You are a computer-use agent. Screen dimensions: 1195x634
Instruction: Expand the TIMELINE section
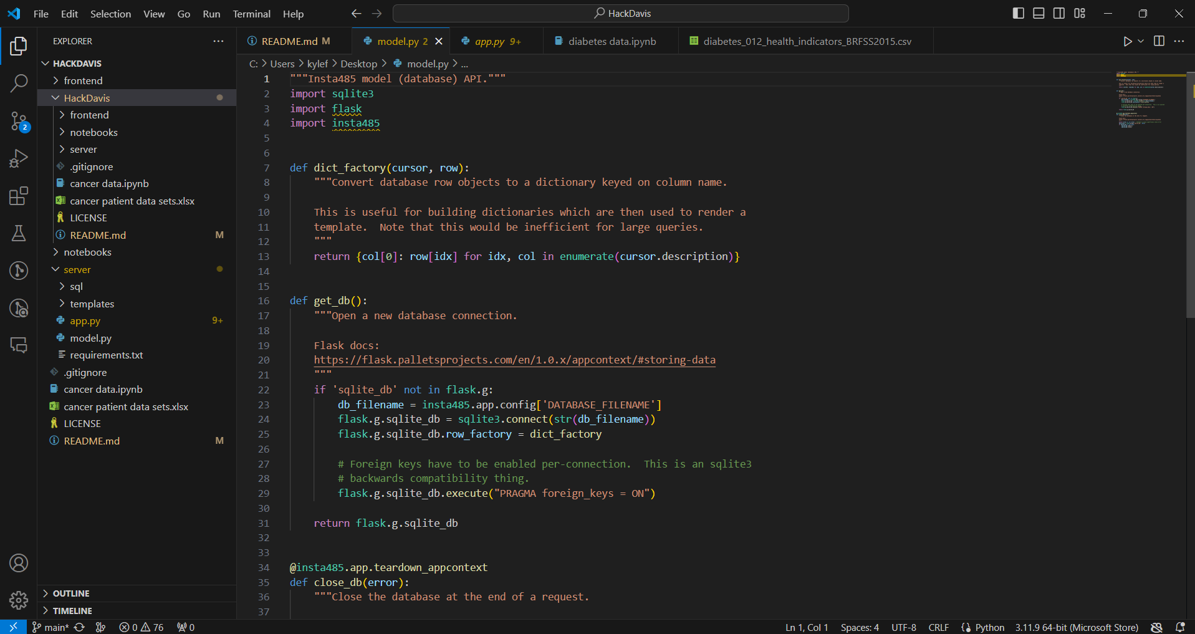[x=72, y=611]
